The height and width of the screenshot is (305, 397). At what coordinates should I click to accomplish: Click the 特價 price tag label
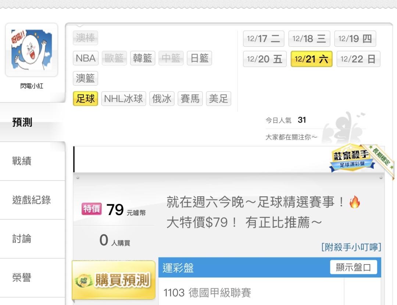(x=92, y=209)
